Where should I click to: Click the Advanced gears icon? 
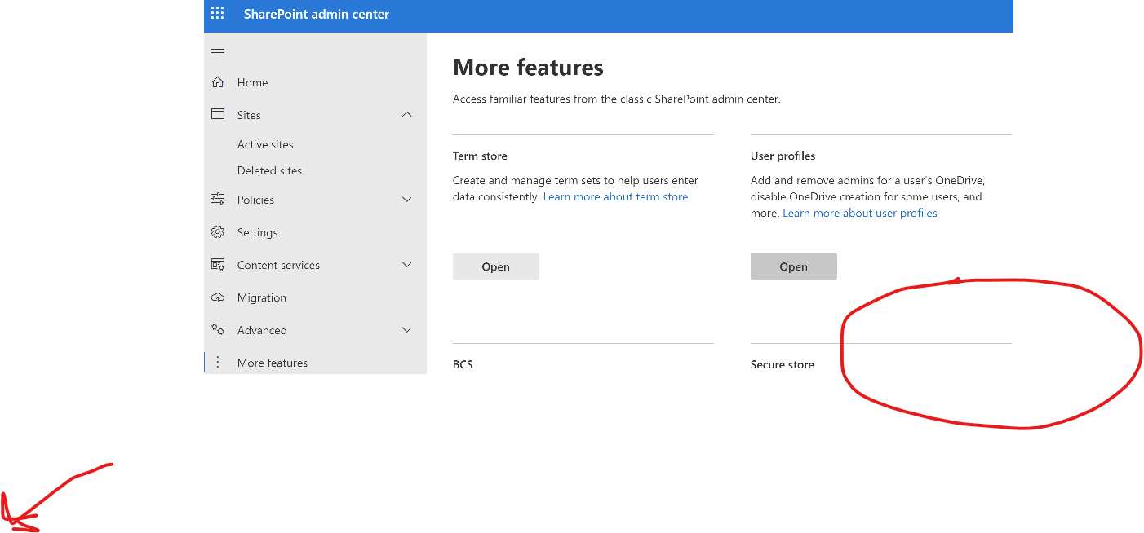click(218, 330)
